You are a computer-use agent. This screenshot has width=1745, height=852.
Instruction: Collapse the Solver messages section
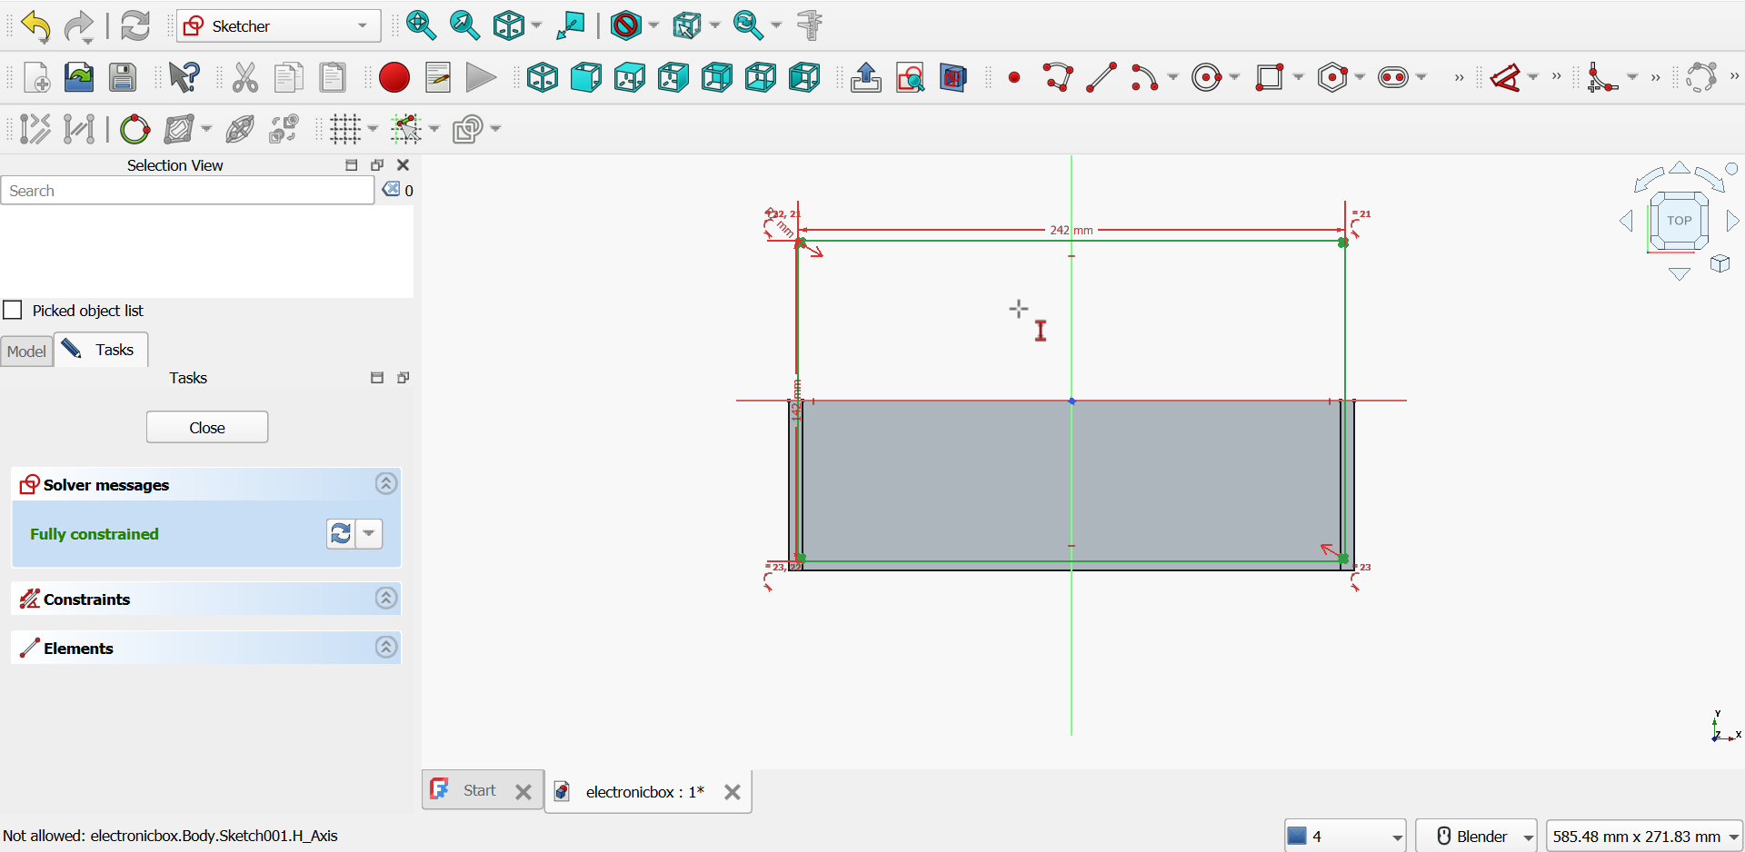pyautogui.click(x=386, y=484)
